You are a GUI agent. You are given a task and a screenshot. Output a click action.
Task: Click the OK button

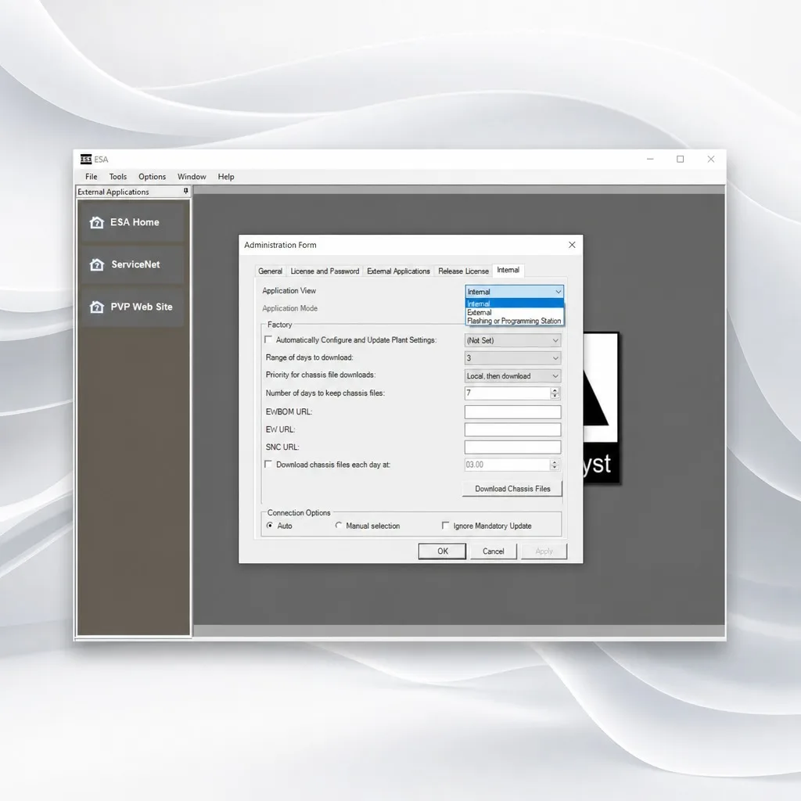[443, 551]
